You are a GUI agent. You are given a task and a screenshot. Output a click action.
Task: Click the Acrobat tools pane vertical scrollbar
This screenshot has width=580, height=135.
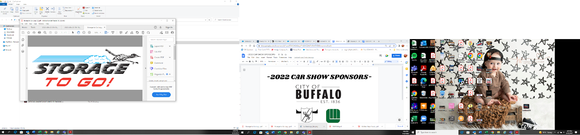(174, 52)
